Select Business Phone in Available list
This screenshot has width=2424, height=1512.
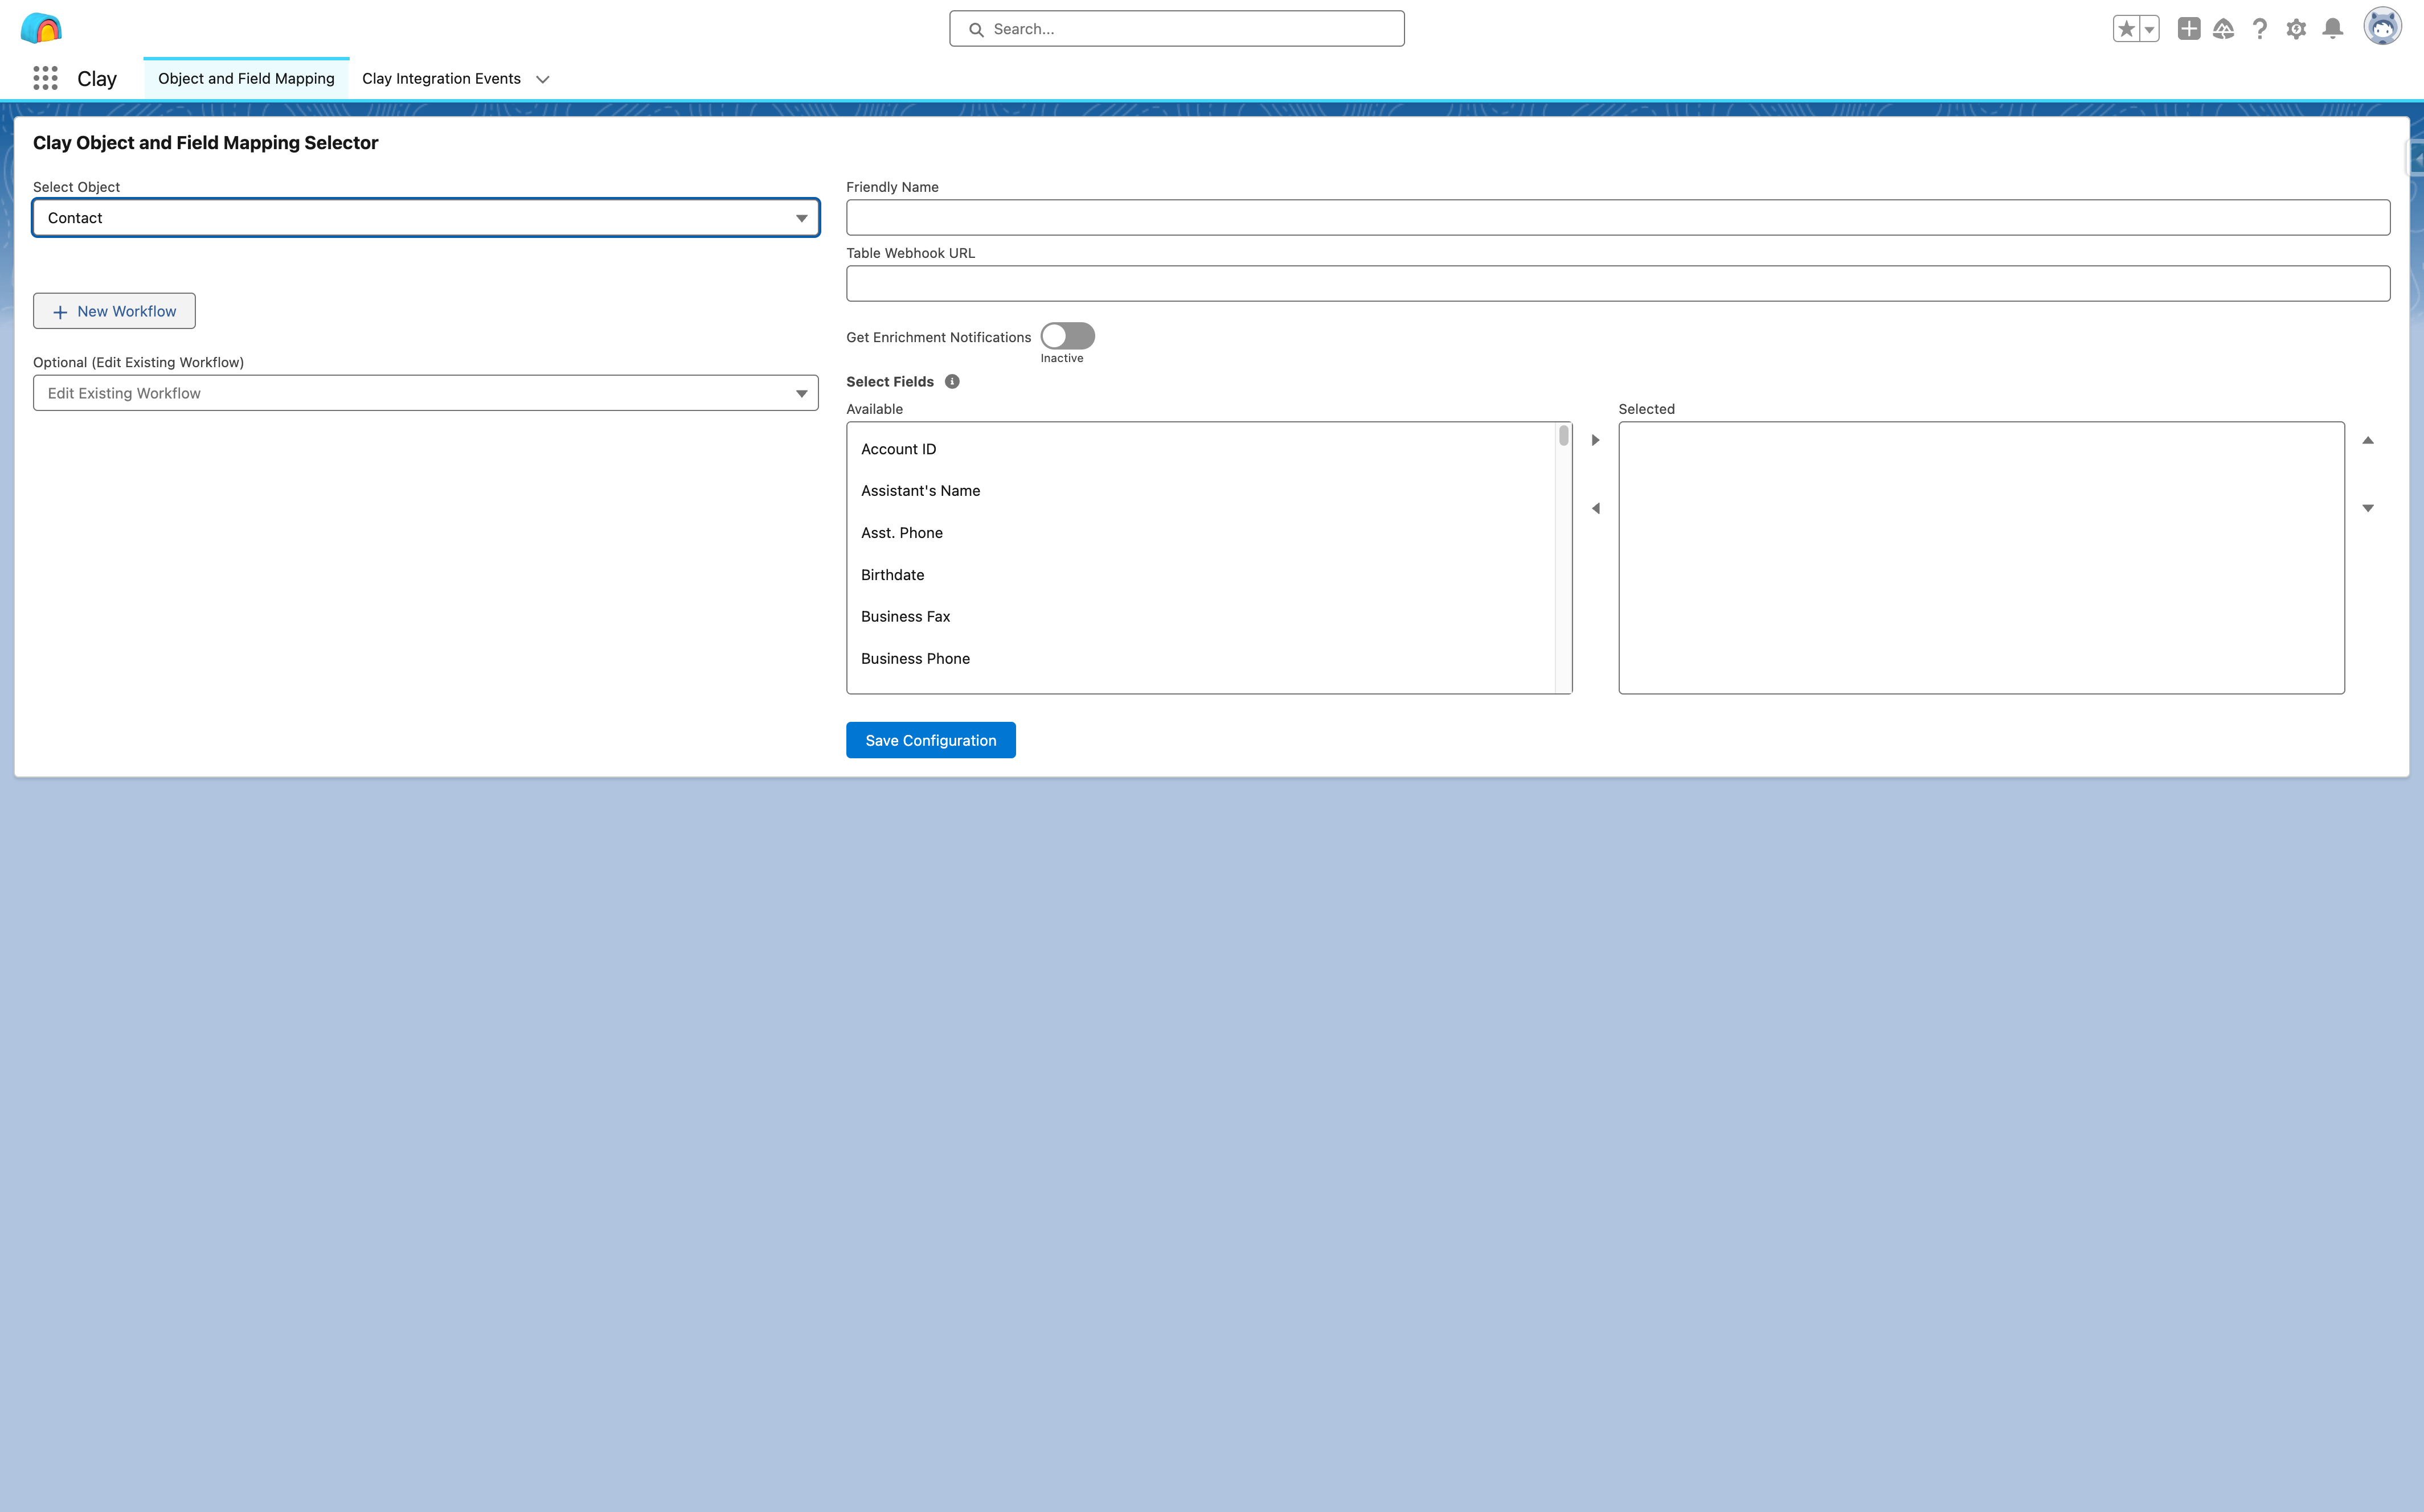[1202, 659]
